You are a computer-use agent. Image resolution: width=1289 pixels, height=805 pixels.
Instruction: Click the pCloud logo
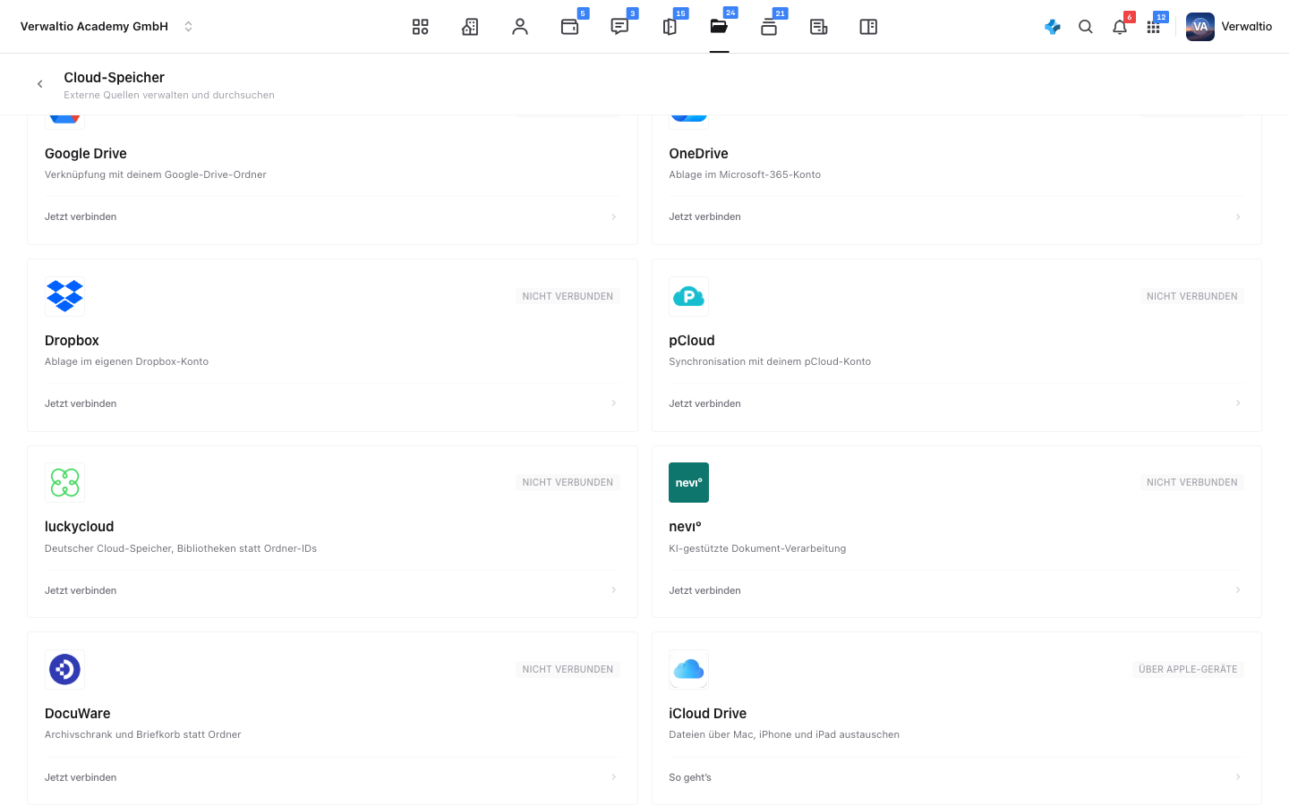point(688,296)
